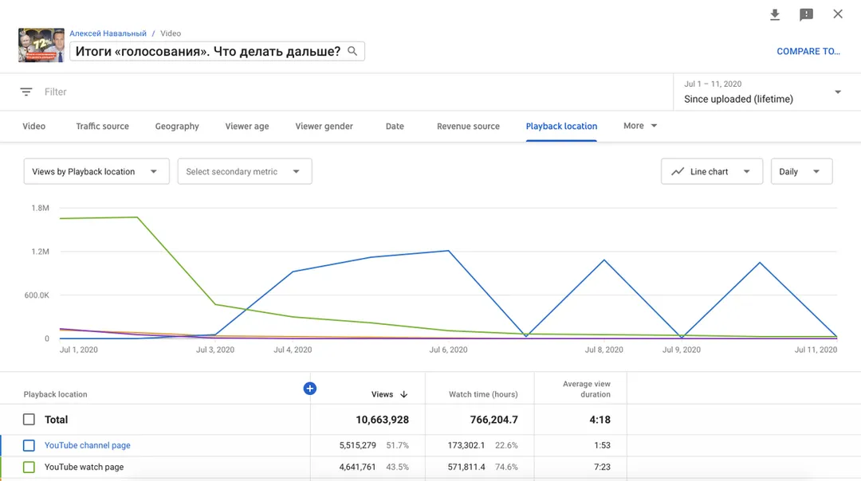Click the total views value 10,663,928
This screenshot has height=481, width=861.
[x=382, y=420]
